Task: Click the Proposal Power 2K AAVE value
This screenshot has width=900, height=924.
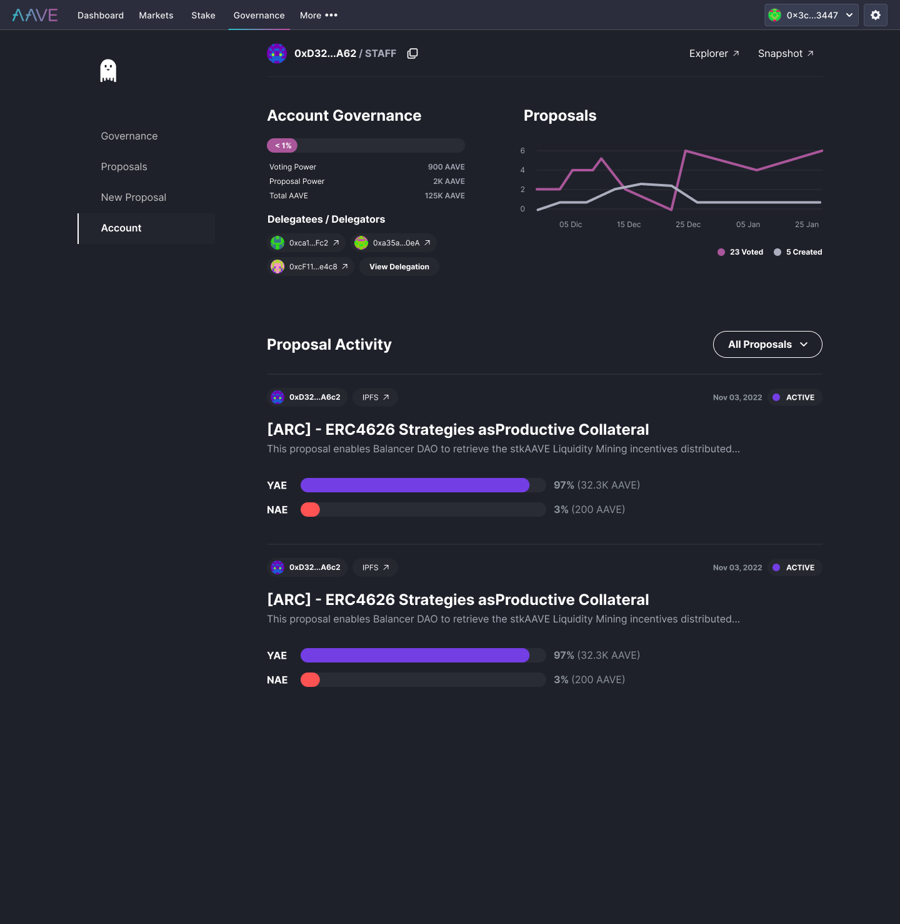Action: 449,181
